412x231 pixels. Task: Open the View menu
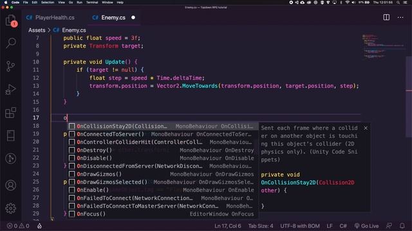point(62,3)
